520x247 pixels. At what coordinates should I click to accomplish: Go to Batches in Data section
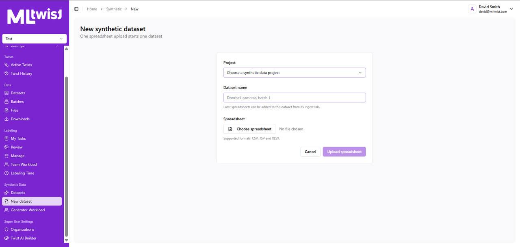click(32, 102)
